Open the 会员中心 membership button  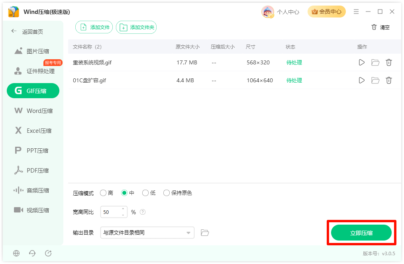326,12
